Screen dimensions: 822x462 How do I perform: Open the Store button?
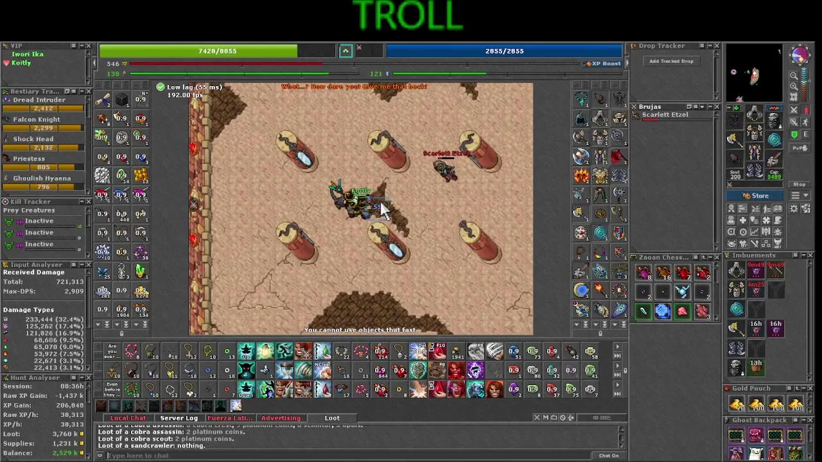756,196
